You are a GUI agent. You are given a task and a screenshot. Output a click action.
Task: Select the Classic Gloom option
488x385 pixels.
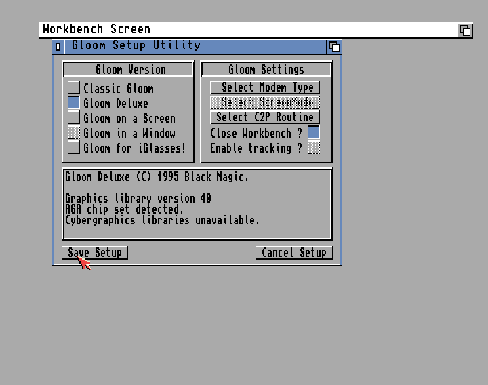click(x=74, y=88)
